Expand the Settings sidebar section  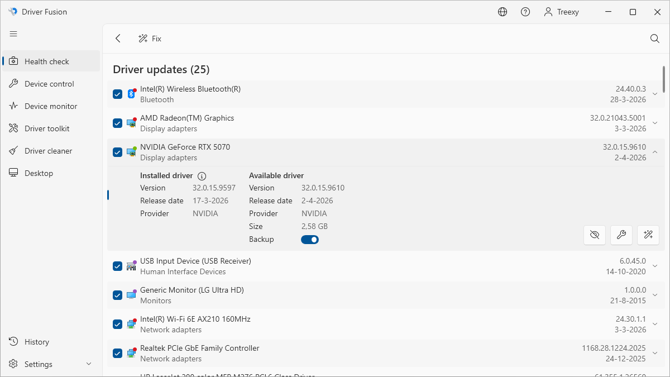pyautogui.click(x=89, y=364)
